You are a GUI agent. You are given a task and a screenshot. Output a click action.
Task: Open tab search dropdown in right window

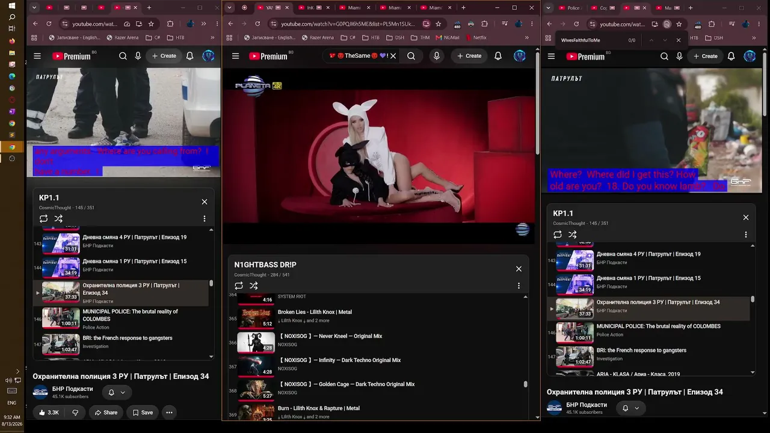548,8
